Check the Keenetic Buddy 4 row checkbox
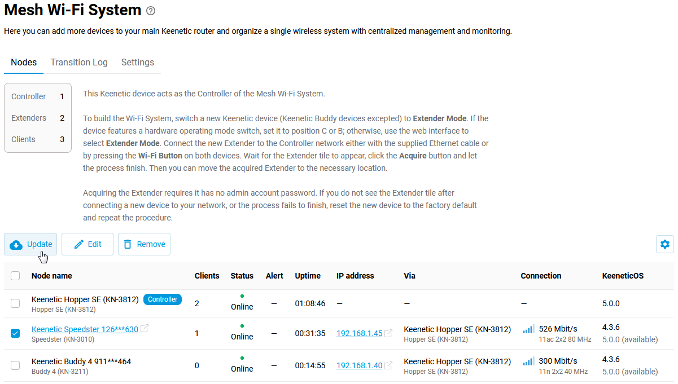Image resolution: width=678 pixels, height=384 pixels. (15, 365)
